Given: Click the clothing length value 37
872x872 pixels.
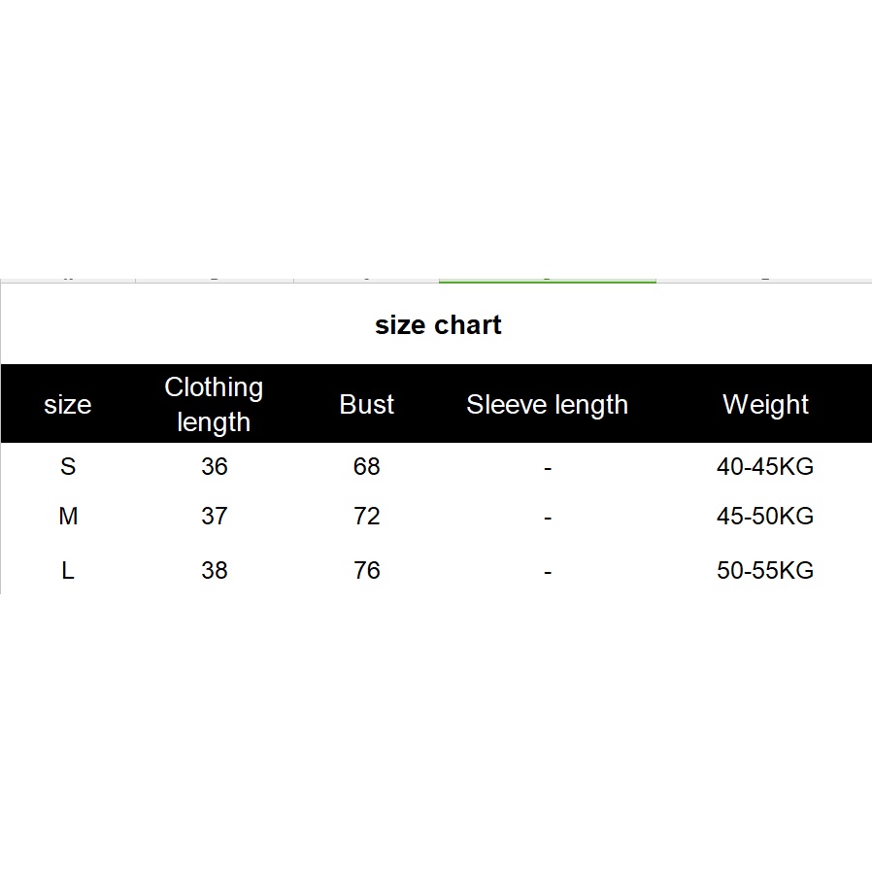Looking at the screenshot, I should pyautogui.click(x=214, y=517).
